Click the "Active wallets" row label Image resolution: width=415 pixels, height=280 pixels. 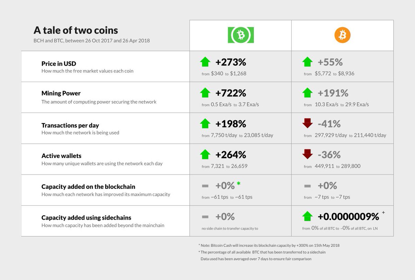click(61, 156)
